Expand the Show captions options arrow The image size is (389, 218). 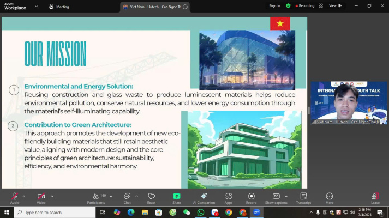(x=286, y=196)
